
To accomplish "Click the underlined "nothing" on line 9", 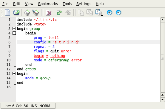I will [58, 56].
